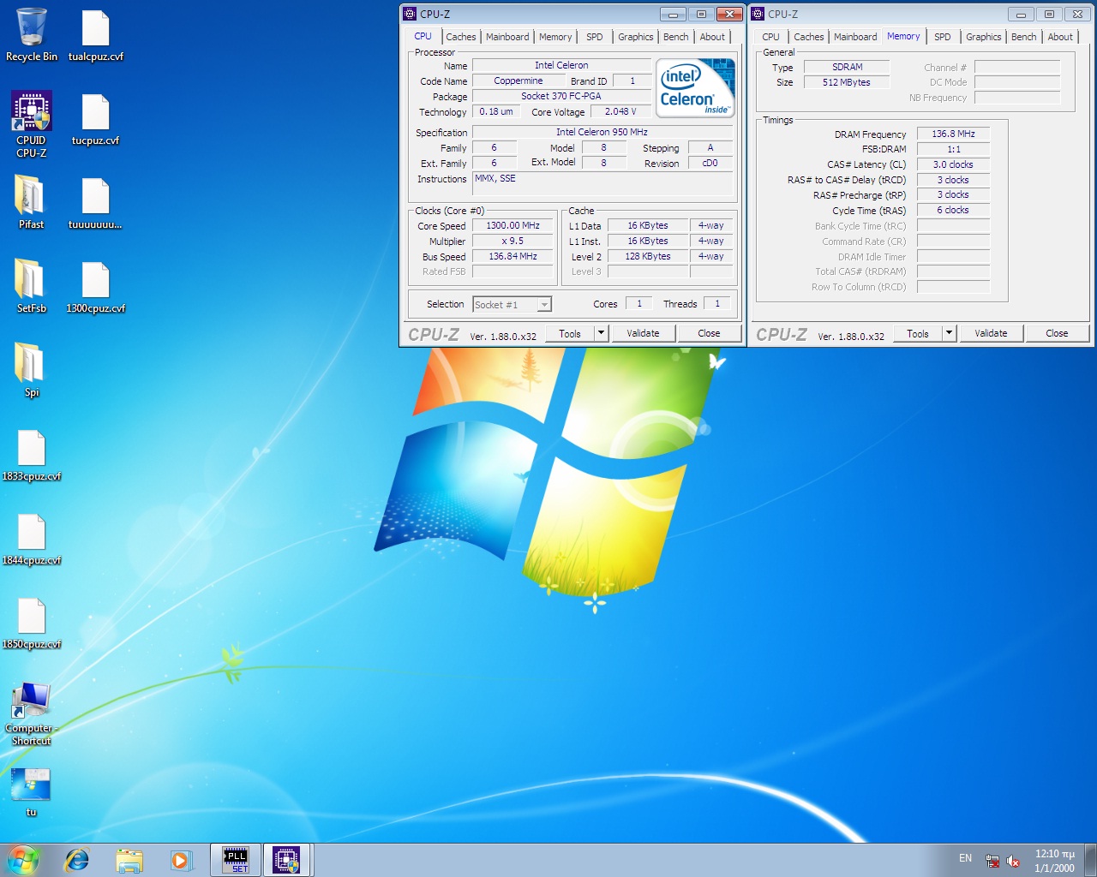Click the EN language indicator in tray
1097x877 pixels.
[965, 858]
